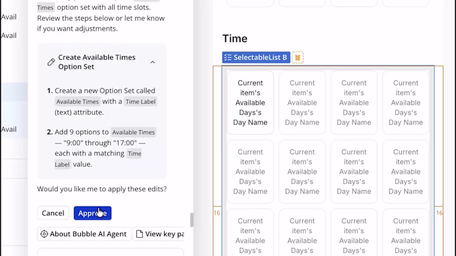Click the list icon on SelectableList B tag
Screen dimensions: 456x256
[x=228, y=57]
